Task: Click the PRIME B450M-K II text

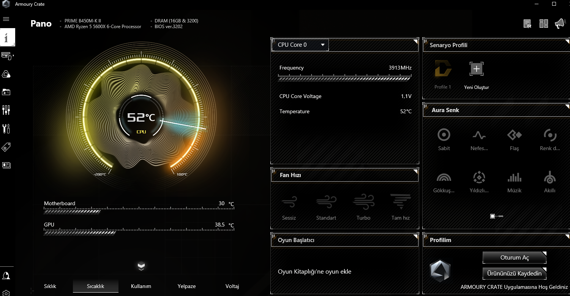Action: [83, 21]
